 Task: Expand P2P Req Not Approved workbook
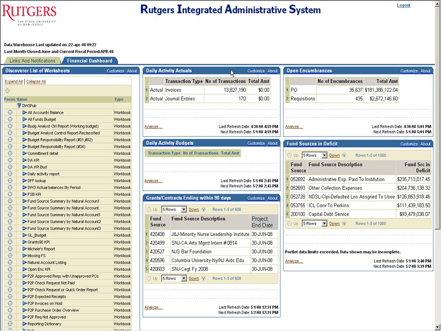click(x=25, y=317)
